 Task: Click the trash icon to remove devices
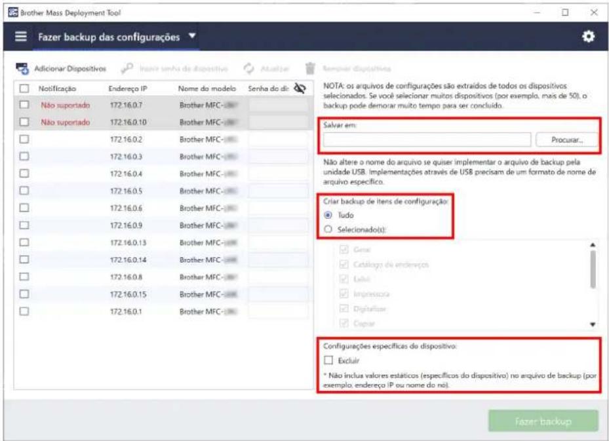click(310, 68)
